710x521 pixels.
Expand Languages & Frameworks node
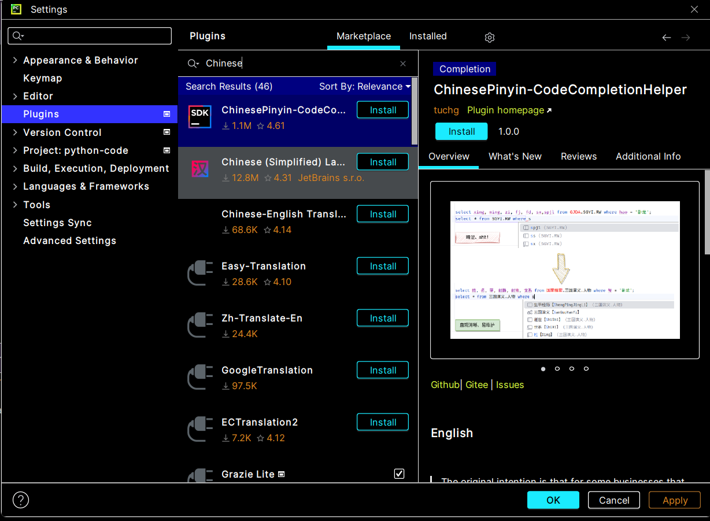(15, 186)
